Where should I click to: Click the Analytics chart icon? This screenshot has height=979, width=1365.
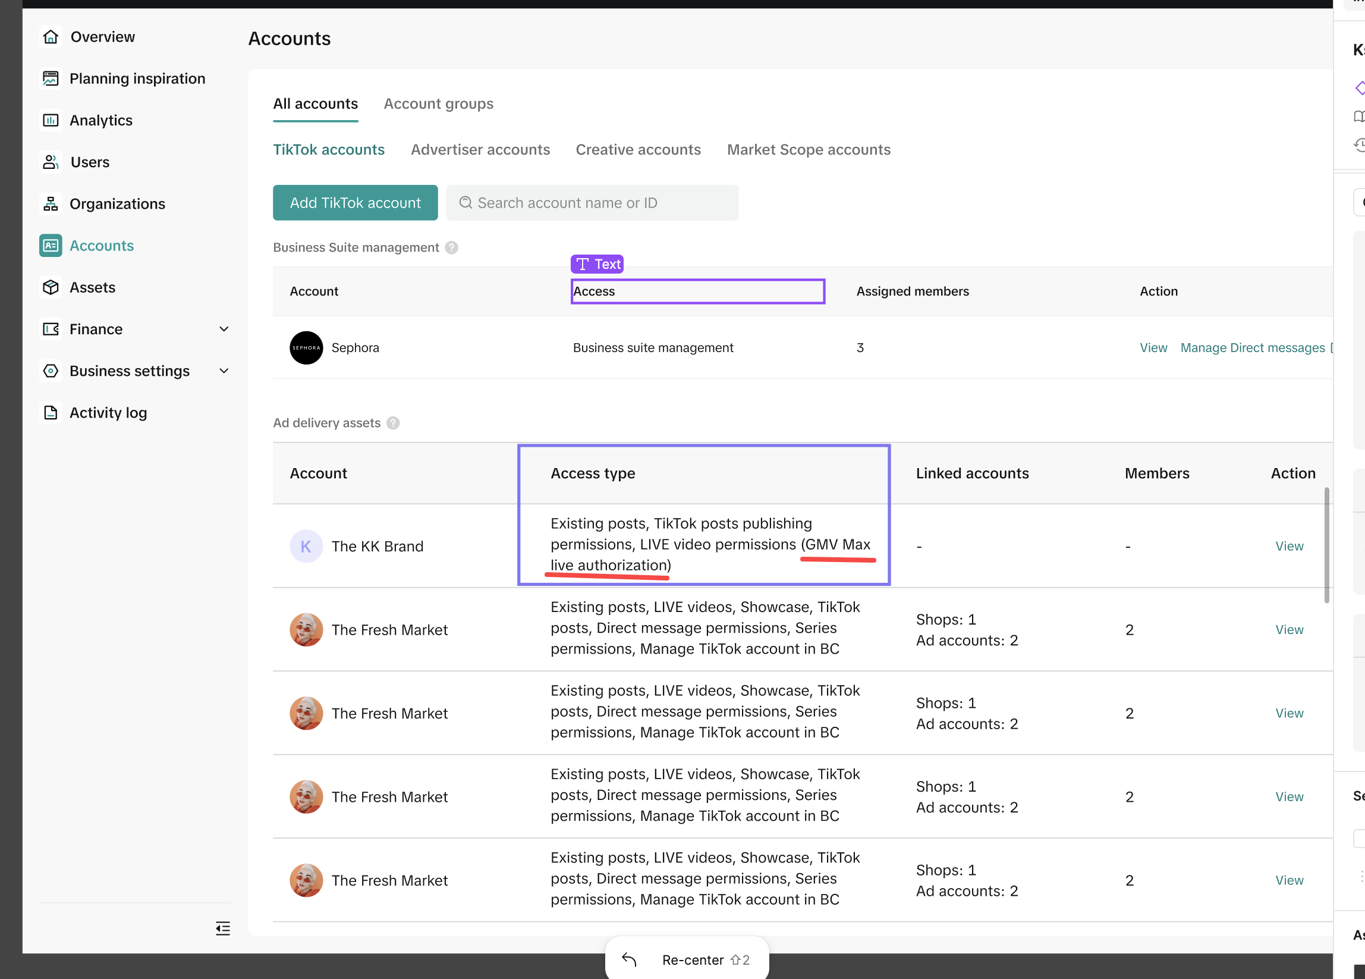51,120
